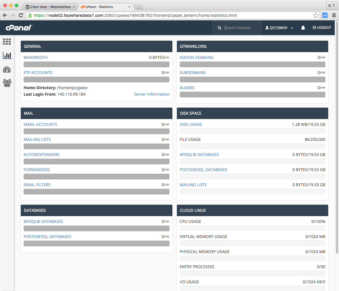This screenshot has height=291, width=339.
Task: Open the browser hamburger menu
Action: [334, 15]
